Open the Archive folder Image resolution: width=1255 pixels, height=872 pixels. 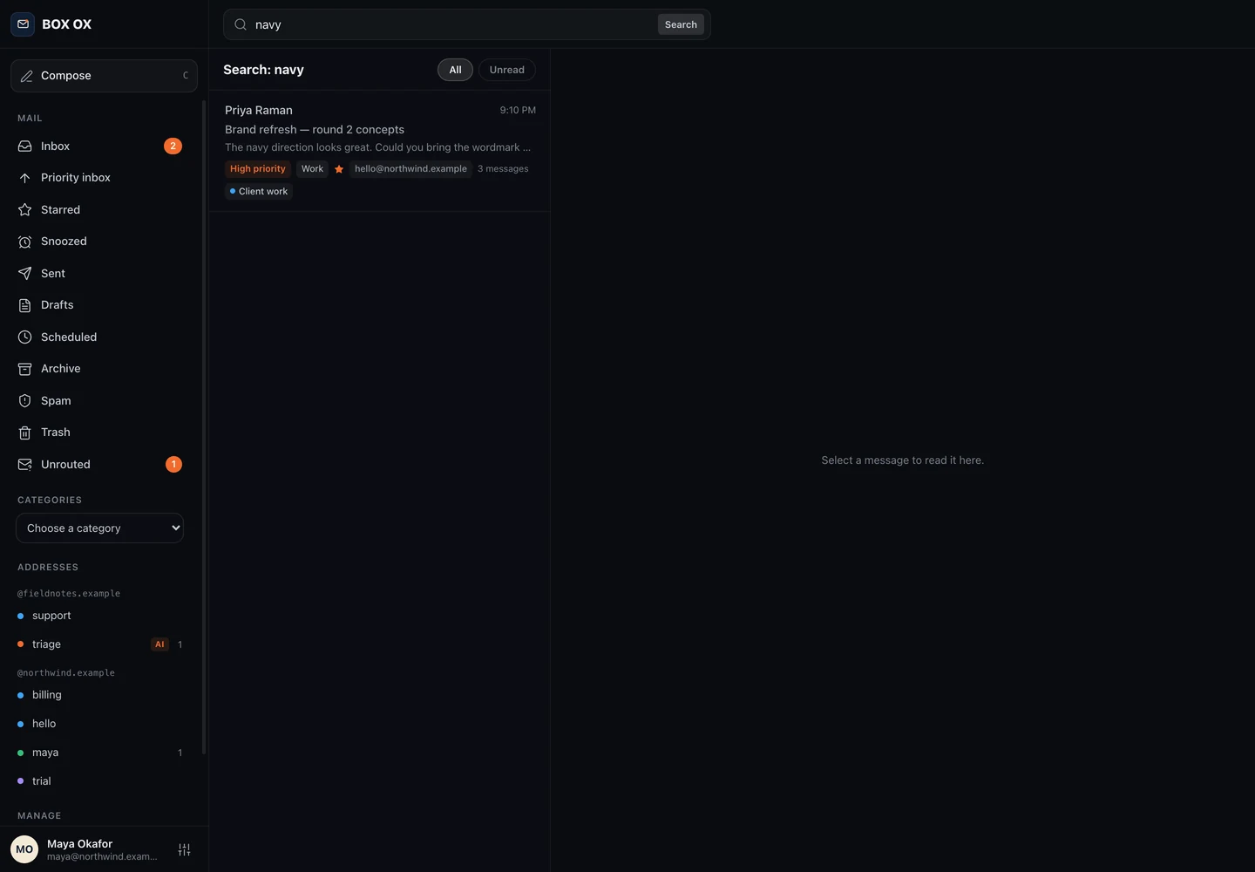100,369
